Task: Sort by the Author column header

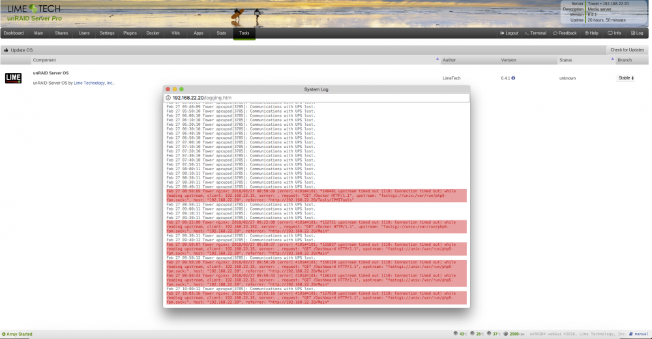Action: [x=449, y=61]
